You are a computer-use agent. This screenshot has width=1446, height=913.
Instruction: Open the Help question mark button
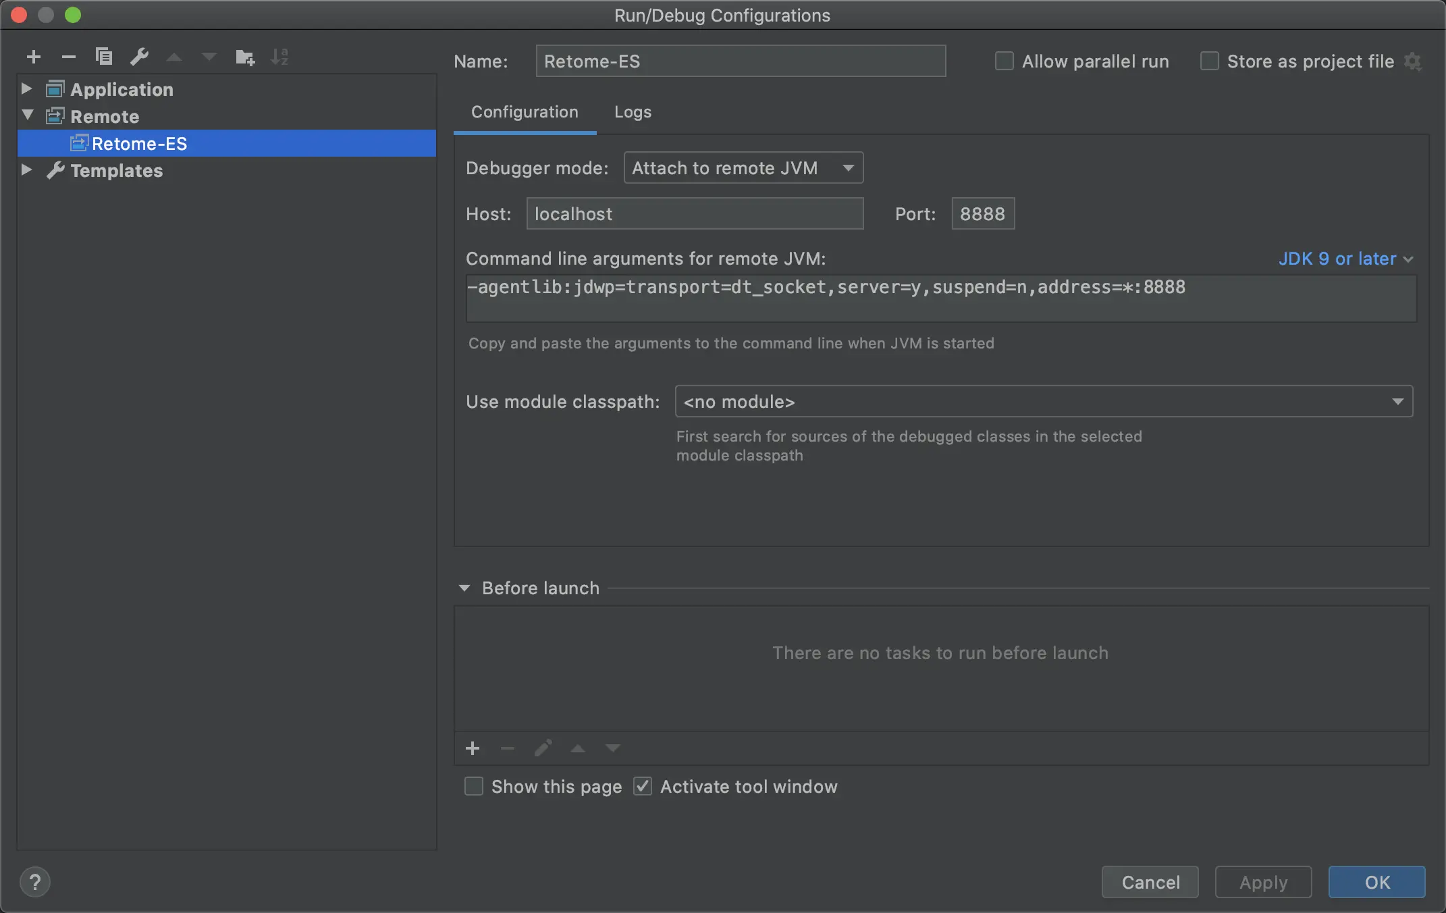coord(35,882)
